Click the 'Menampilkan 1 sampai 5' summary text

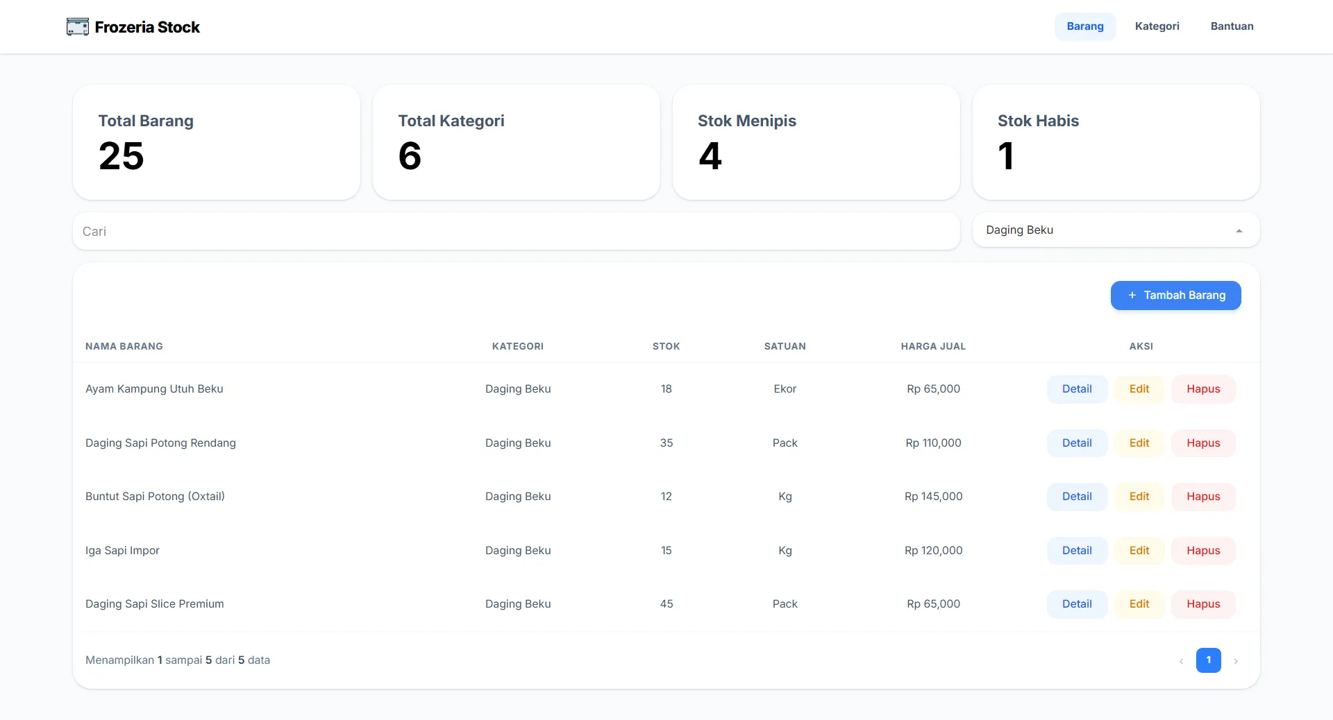click(x=178, y=660)
